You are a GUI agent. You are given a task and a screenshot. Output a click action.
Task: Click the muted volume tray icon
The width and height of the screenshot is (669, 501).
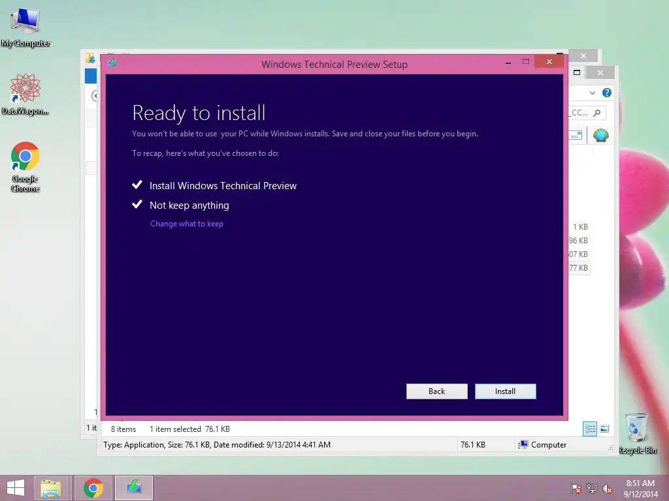click(608, 489)
